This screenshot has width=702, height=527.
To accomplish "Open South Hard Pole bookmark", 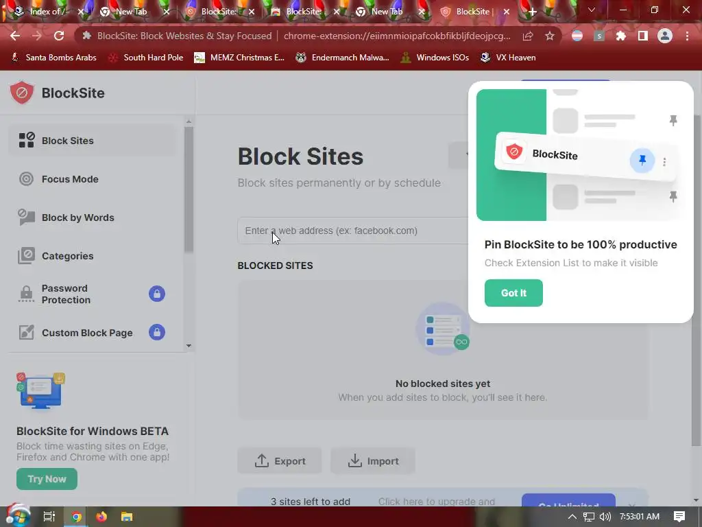I will point(146,58).
